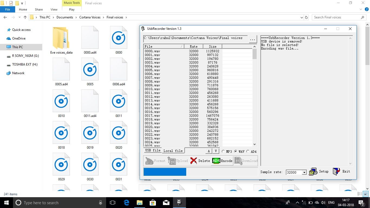Click the Exit door icon

point(336,171)
